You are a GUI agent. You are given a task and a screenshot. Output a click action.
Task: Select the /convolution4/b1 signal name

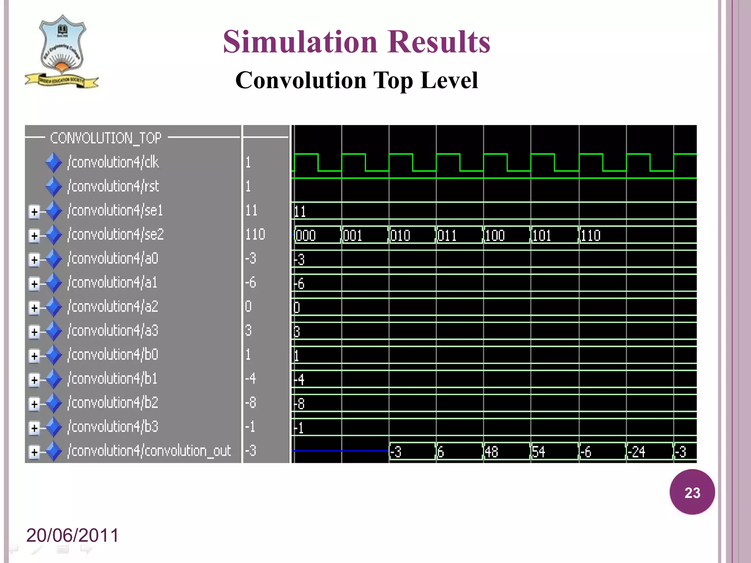pyautogui.click(x=112, y=379)
